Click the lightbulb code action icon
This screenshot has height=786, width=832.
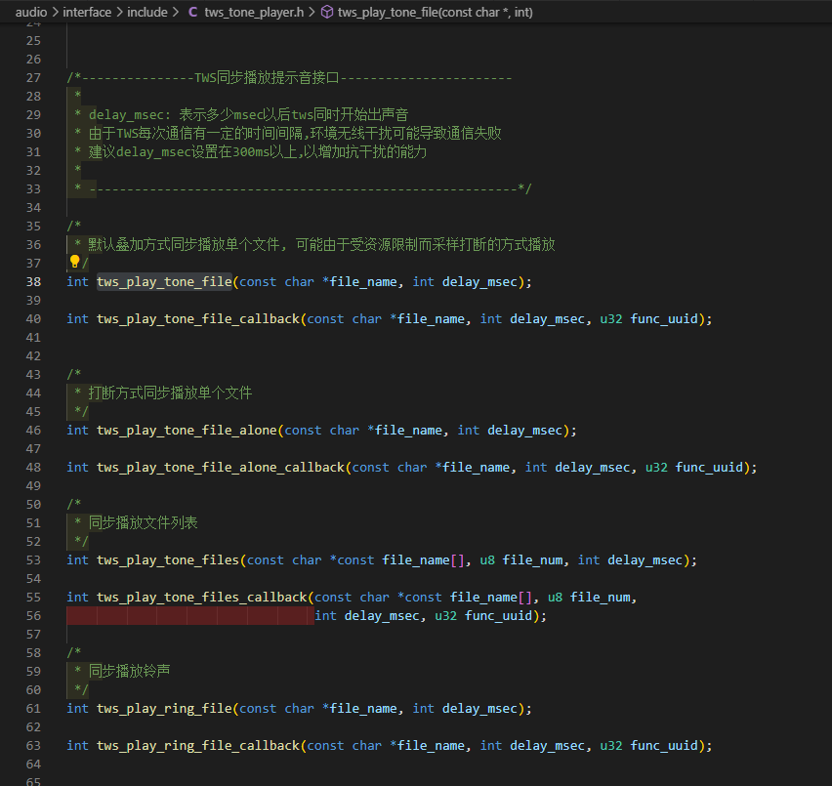(74, 262)
